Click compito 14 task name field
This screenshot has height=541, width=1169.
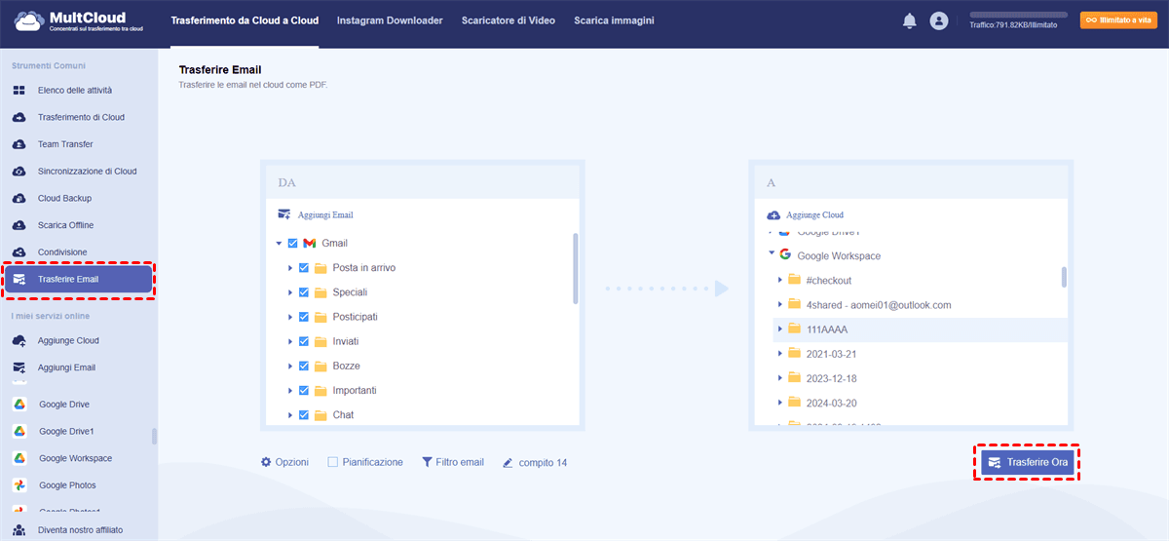point(543,462)
